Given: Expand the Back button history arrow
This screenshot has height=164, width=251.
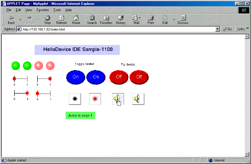Looking at the screenshot, I should 20,20.
